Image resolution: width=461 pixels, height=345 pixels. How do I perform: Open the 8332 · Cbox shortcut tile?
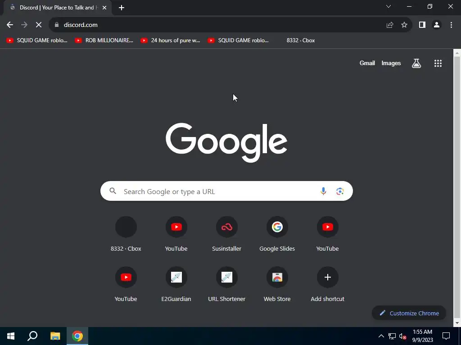126,234
